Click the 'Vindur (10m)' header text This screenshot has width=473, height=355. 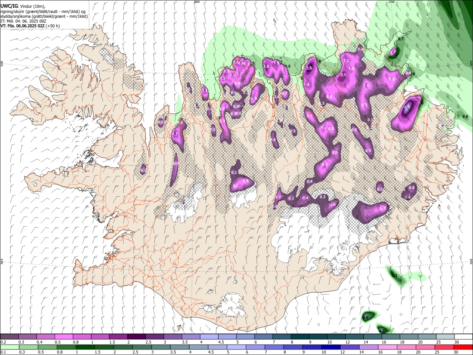(x=32, y=6)
